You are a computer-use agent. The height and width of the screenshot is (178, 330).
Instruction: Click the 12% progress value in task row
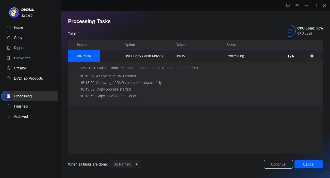[290, 56]
